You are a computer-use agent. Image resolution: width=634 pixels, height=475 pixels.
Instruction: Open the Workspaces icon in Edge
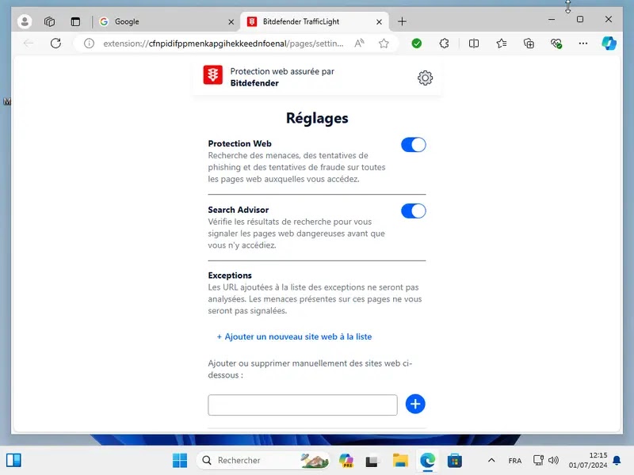pos(49,21)
